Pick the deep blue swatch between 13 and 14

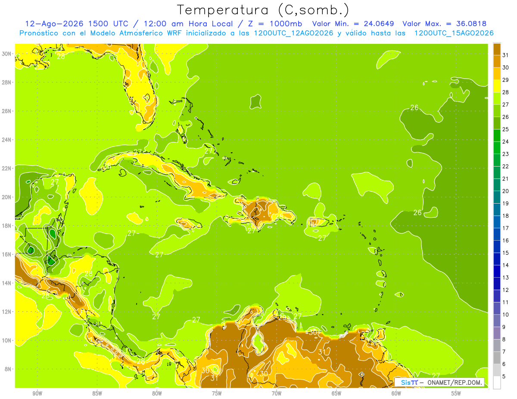pyautogui.click(x=497, y=271)
